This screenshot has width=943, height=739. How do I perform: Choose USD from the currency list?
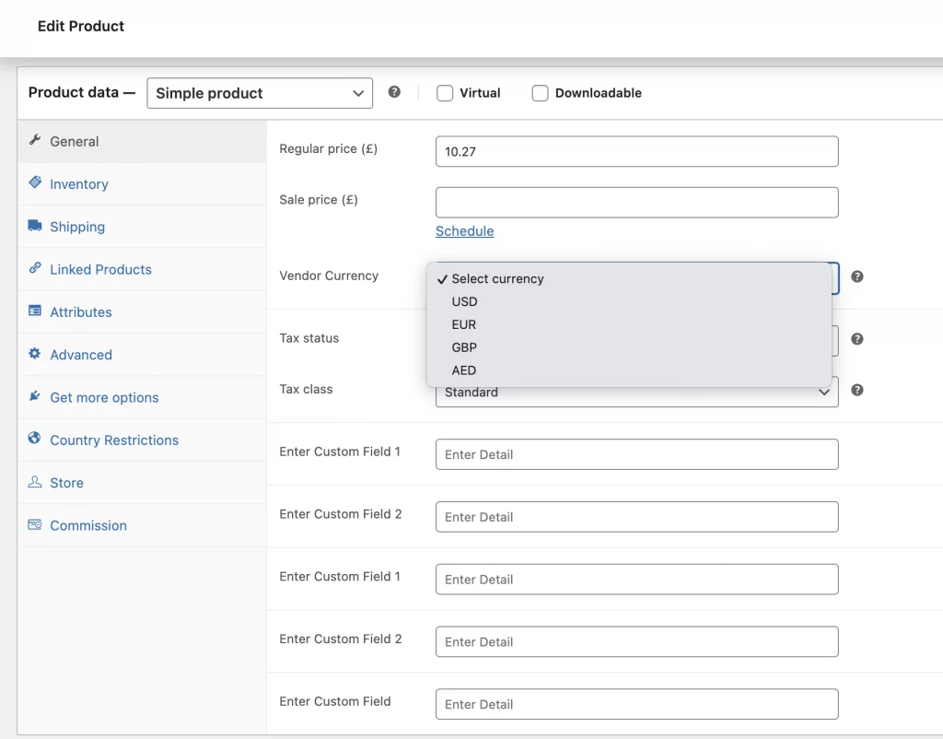coord(464,301)
